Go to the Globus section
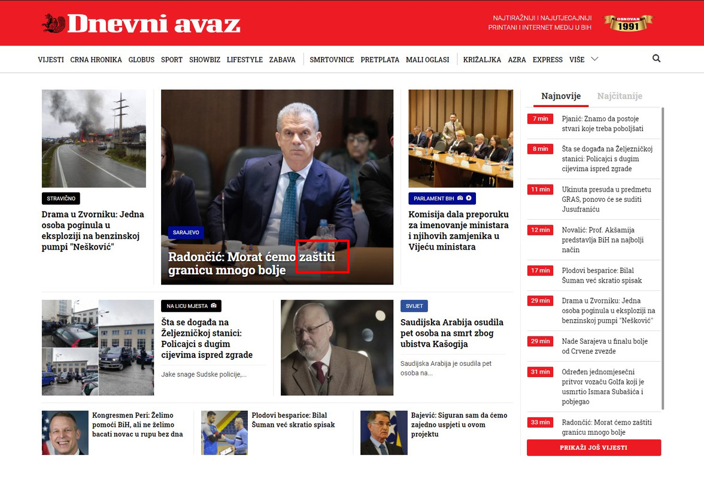Viewport: 704px width, 479px height. 141,59
